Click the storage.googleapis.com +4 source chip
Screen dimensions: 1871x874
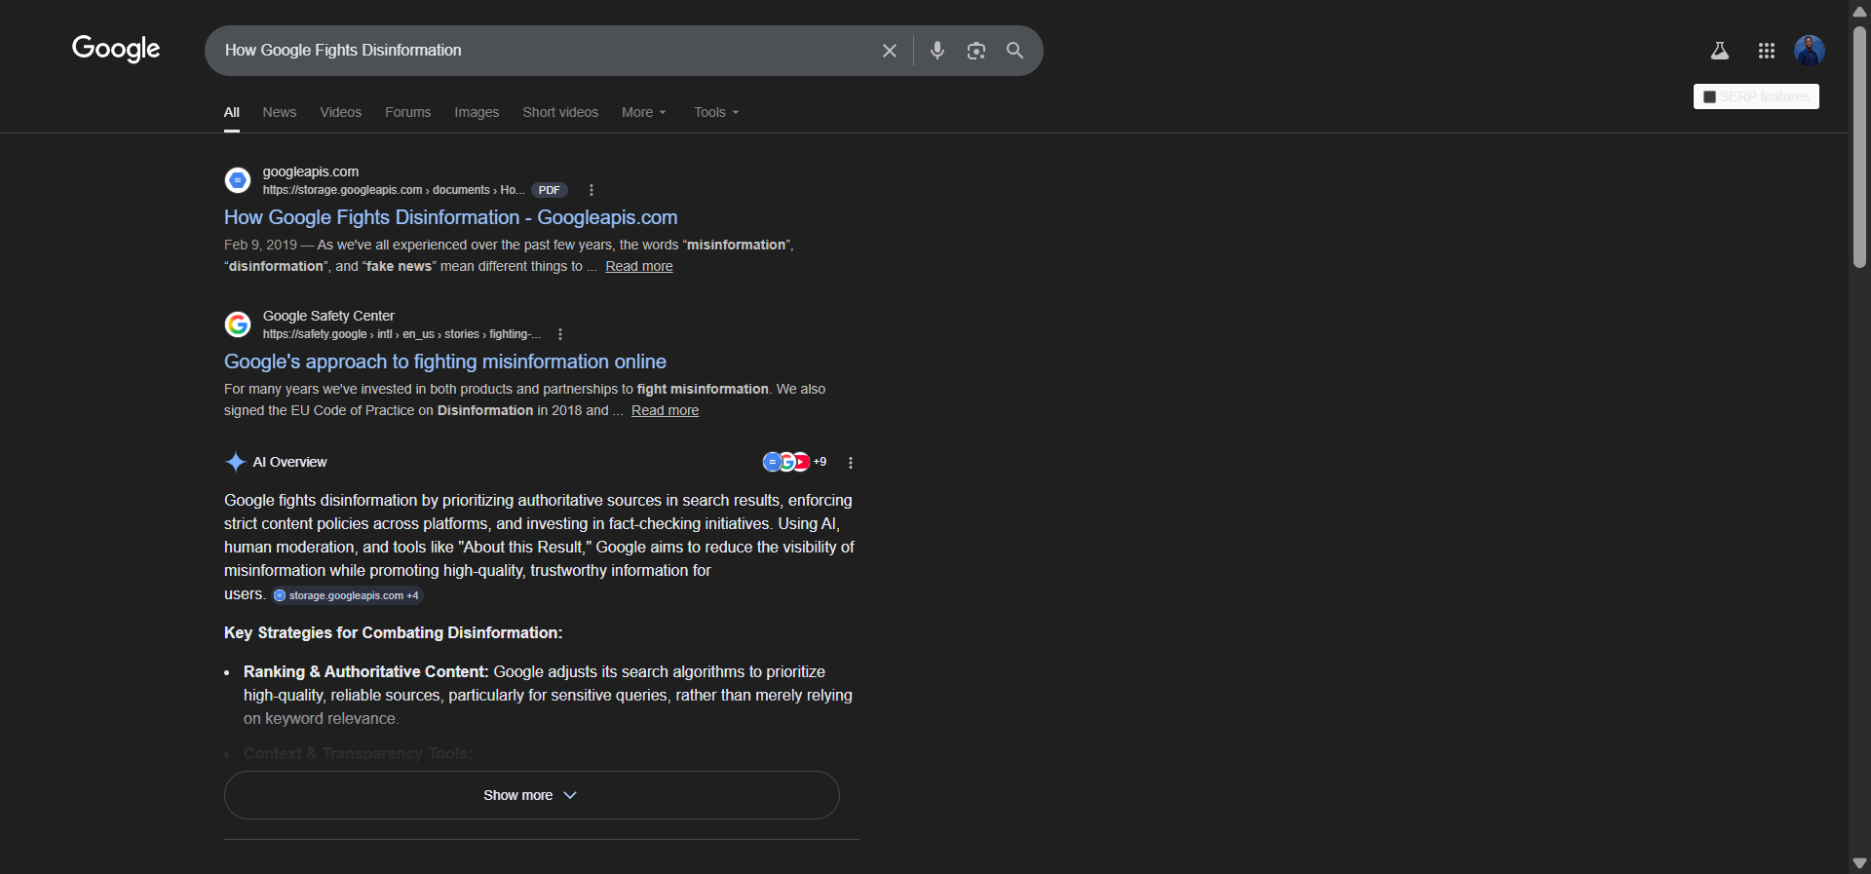click(347, 595)
